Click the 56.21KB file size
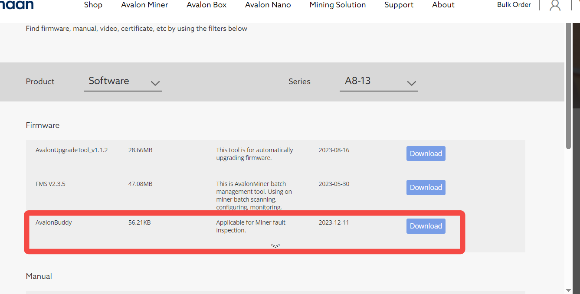Screen dimensions: 580x294 (x=140, y=222)
